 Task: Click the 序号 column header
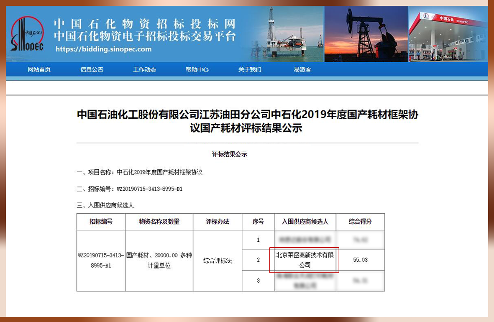click(258, 222)
